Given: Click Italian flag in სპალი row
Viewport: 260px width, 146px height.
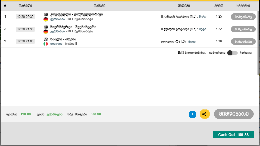Looking at the screenshot, I should 45,44.
